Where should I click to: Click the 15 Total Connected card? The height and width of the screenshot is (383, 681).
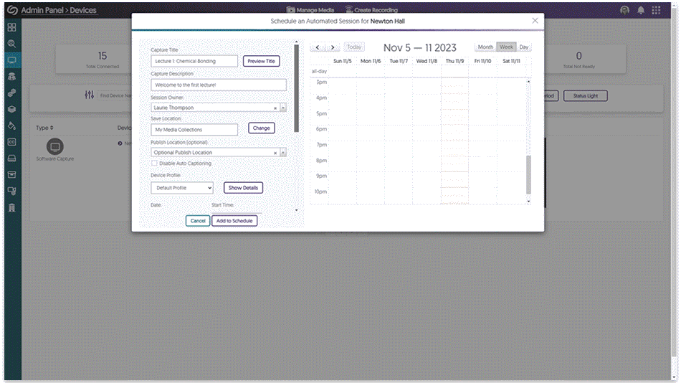coord(102,60)
